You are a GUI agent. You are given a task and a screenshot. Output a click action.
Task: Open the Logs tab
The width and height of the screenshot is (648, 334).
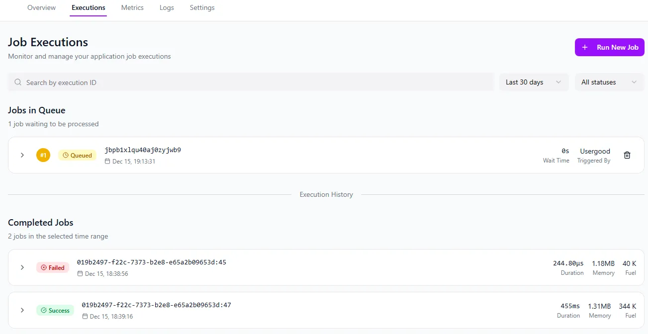pyautogui.click(x=167, y=7)
